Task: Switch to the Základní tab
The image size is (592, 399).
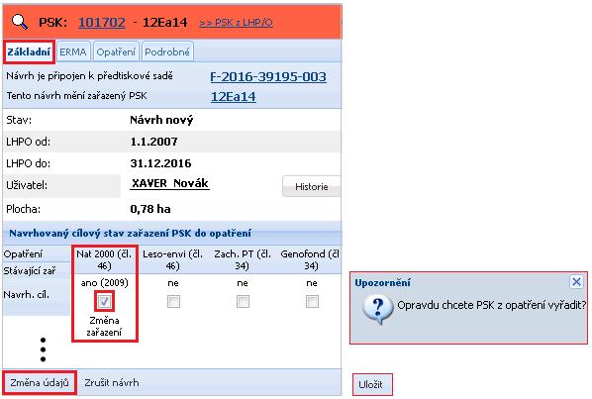Action: click(x=29, y=51)
